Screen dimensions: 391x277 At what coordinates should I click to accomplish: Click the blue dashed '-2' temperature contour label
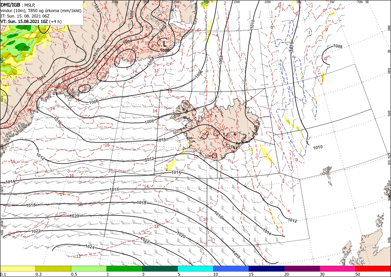coord(289,88)
